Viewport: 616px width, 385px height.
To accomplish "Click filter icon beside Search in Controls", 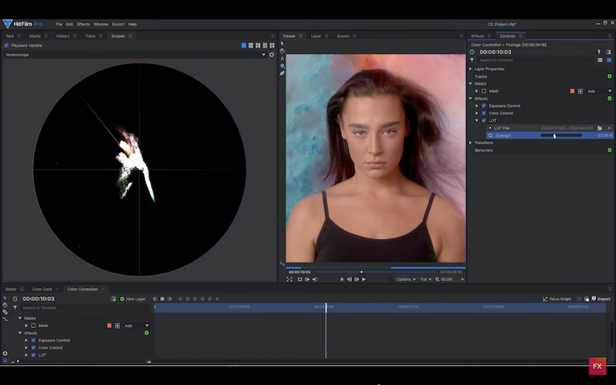I will pyautogui.click(x=472, y=60).
